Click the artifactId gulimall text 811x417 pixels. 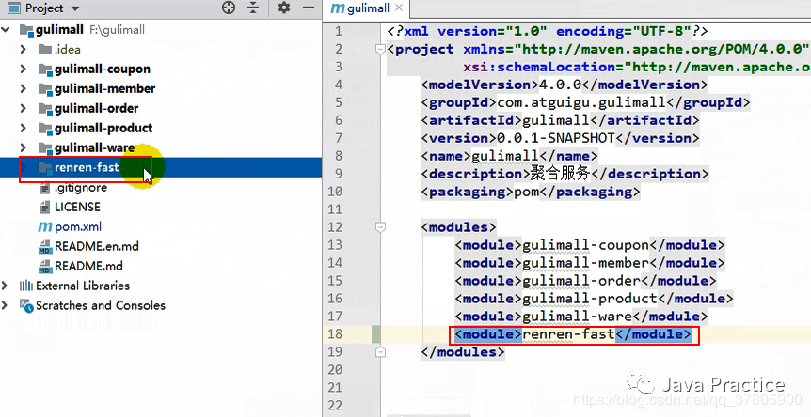(x=556, y=120)
